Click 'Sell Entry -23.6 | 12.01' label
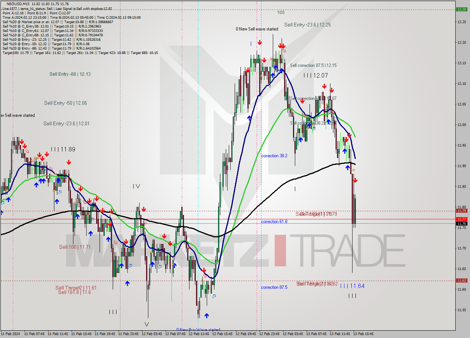Viewport: 470px width, 338px height. click(x=66, y=123)
